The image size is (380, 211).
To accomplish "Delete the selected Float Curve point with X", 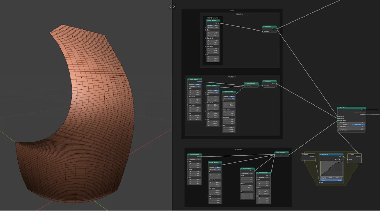I will pyautogui.click(x=341, y=178).
